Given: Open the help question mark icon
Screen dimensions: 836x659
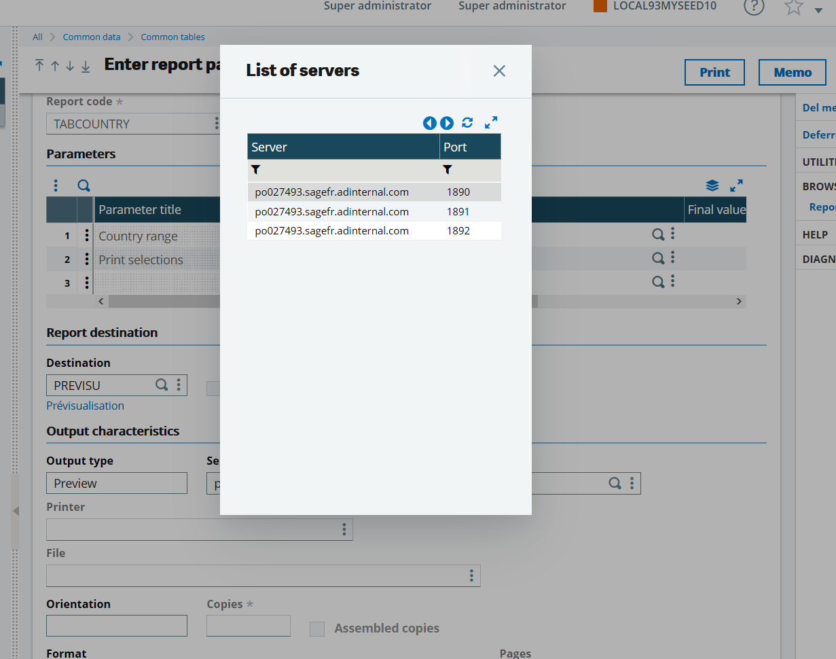Looking at the screenshot, I should (x=754, y=7).
